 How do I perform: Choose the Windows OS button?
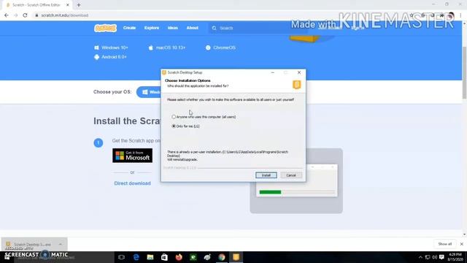point(149,92)
